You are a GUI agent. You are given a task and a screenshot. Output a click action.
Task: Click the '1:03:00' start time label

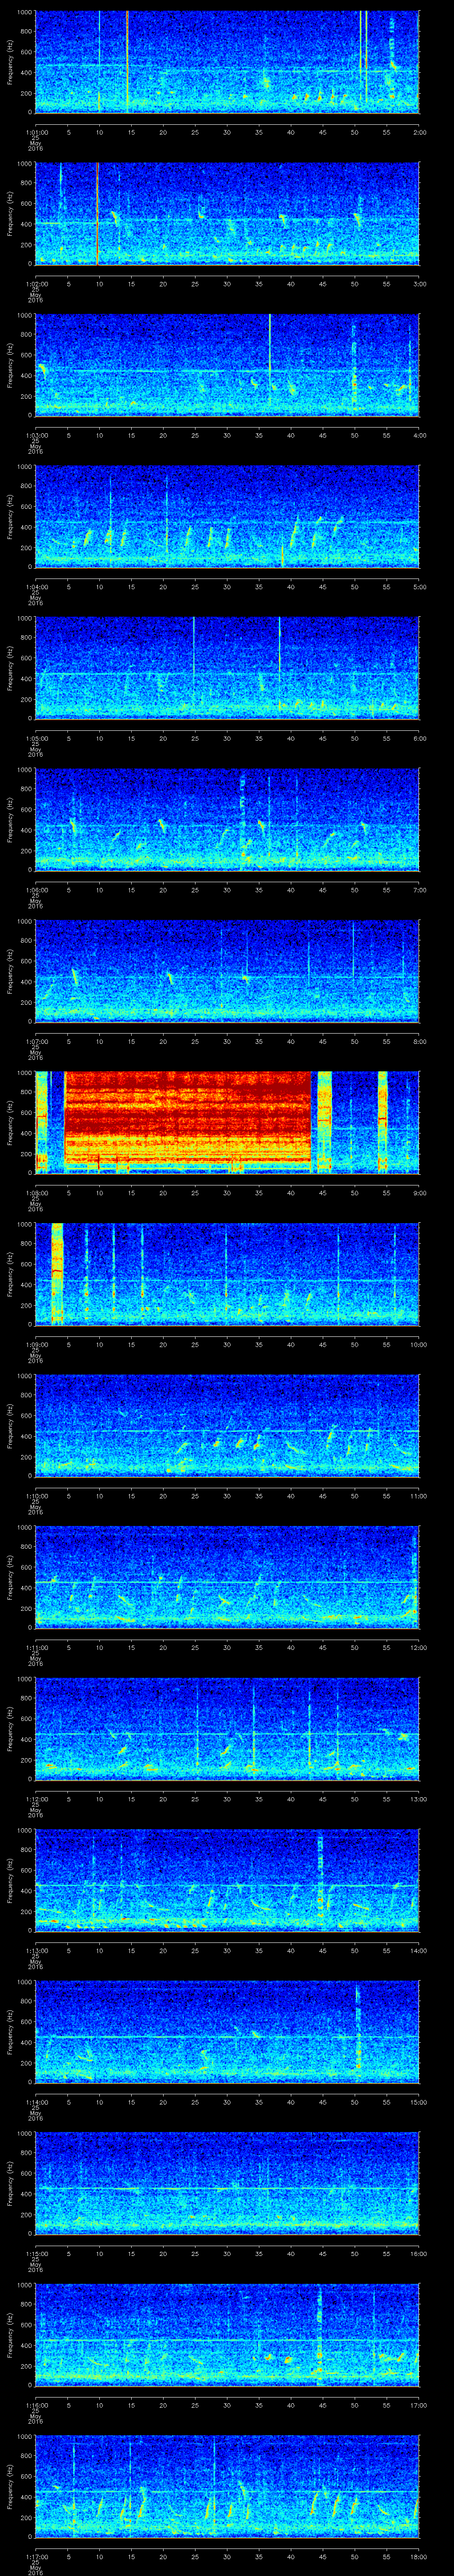(x=37, y=435)
